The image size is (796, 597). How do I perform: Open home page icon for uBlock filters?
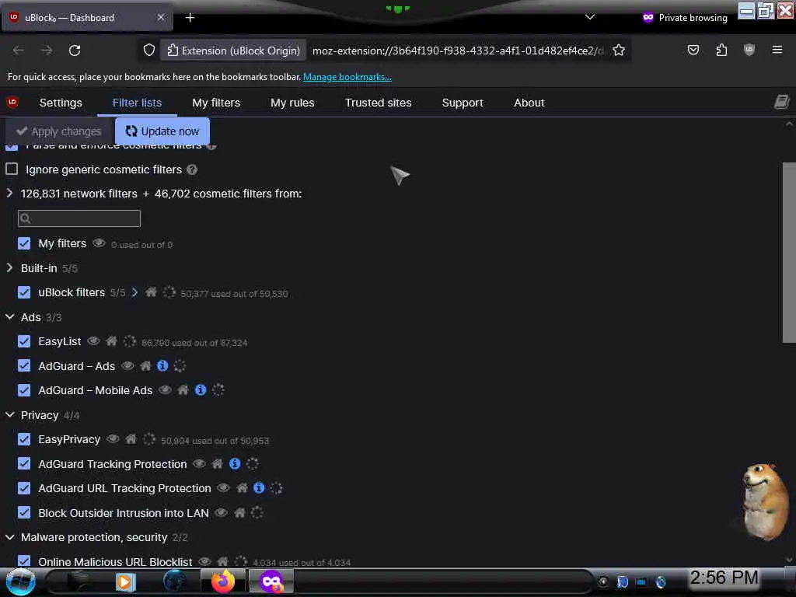click(151, 292)
